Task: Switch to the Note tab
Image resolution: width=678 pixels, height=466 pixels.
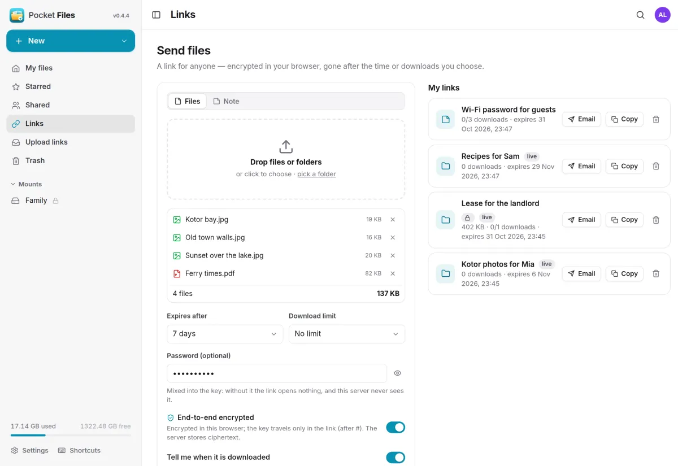Action: pyautogui.click(x=226, y=101)
